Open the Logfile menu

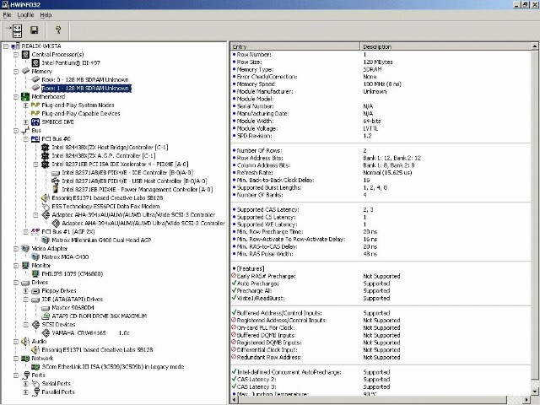click(25, 15)
